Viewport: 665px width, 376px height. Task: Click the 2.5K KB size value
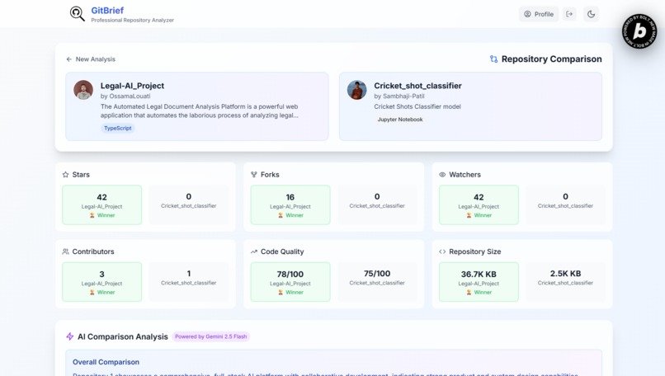click(x=565, y=274)
